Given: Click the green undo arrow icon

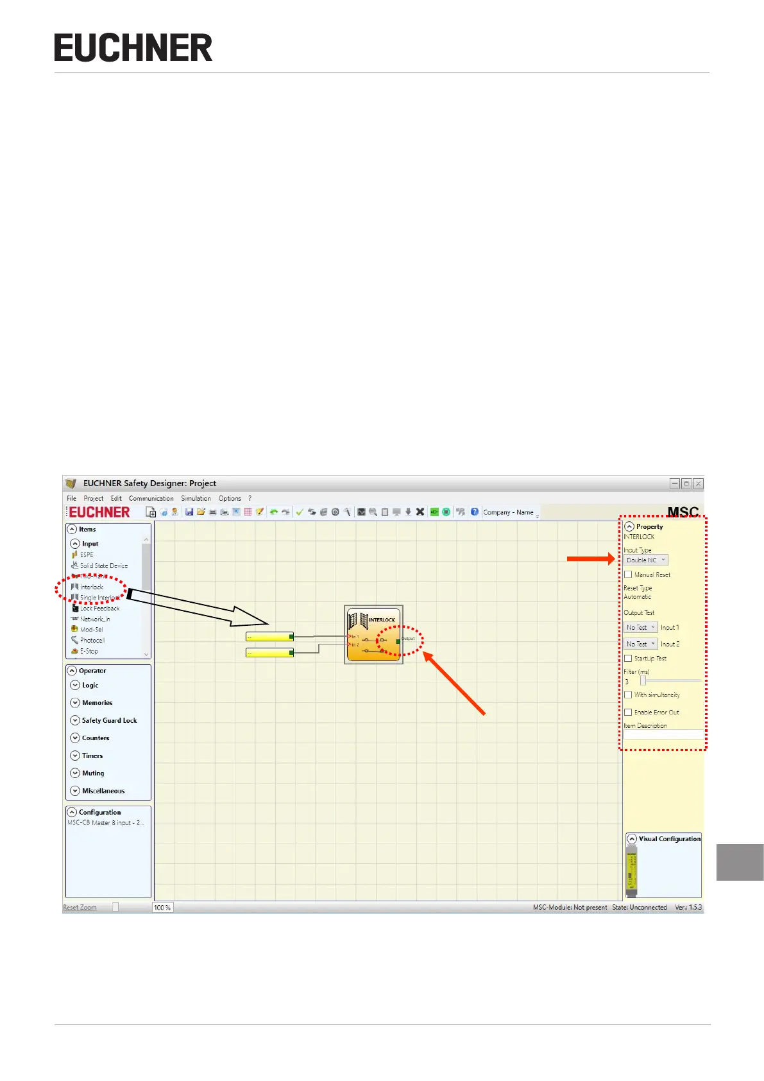Looking at the screenshot, I should coord(274,512).
